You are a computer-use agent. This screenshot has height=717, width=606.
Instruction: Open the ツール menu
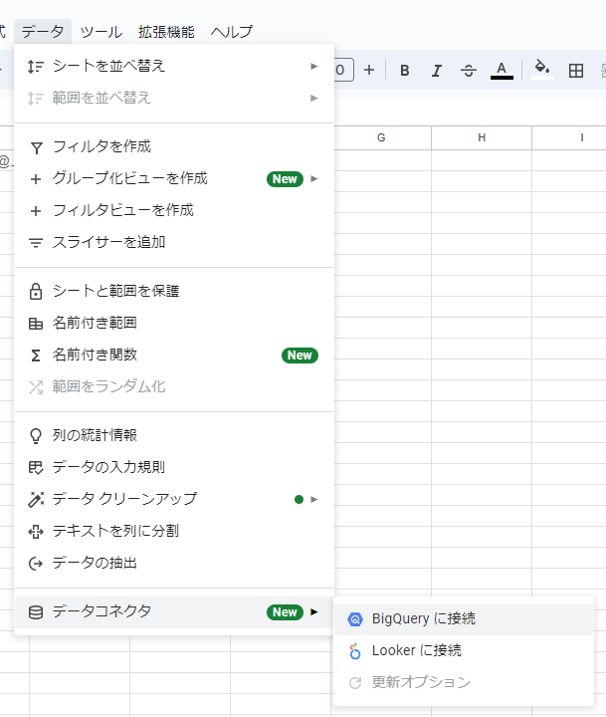(101, 32)
